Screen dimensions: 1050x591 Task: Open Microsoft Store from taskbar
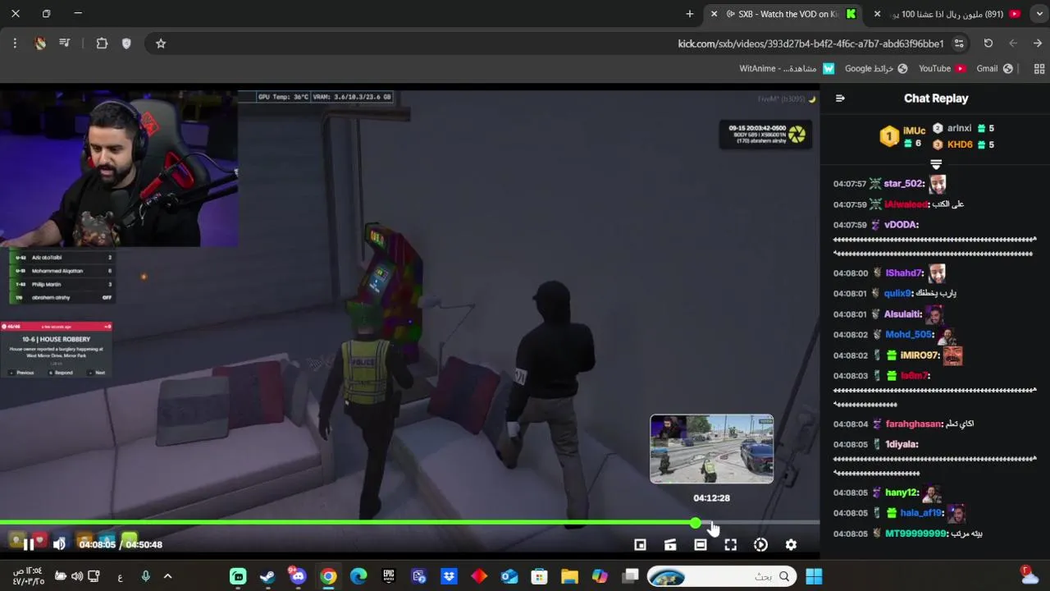click(539, 577)
